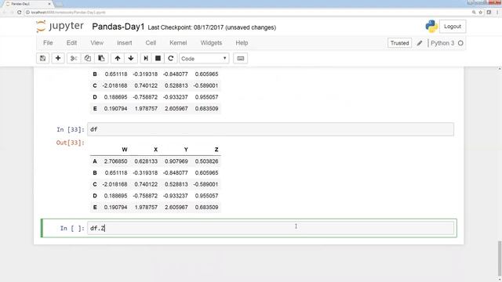Run cell and select below icon
The image size is (502, 282).
[x=146, y=59]
